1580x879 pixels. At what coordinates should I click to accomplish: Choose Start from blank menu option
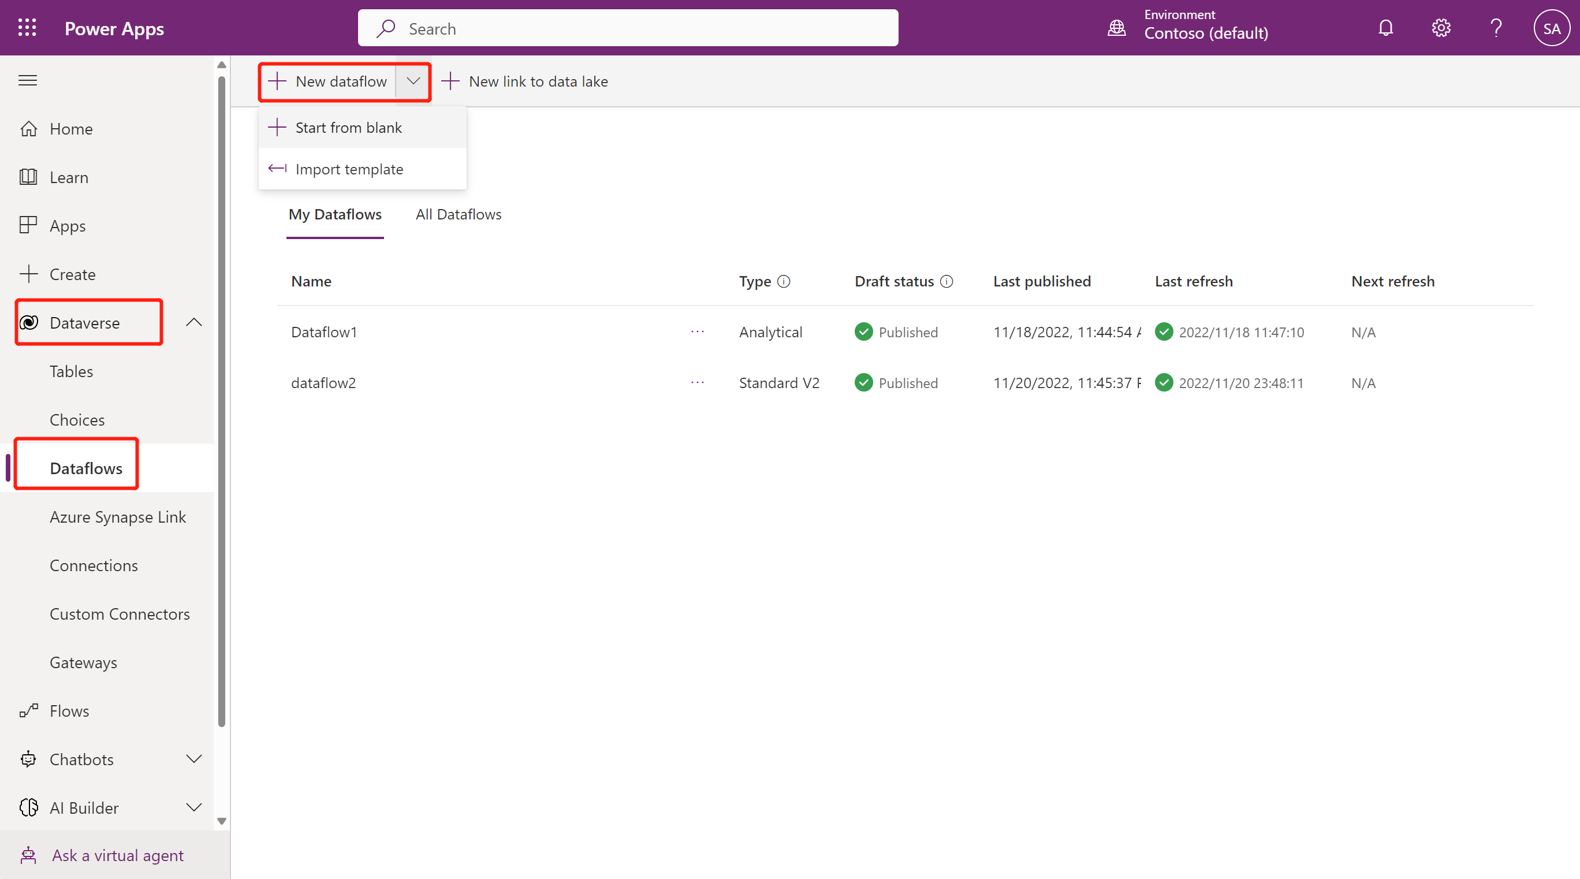348,128
